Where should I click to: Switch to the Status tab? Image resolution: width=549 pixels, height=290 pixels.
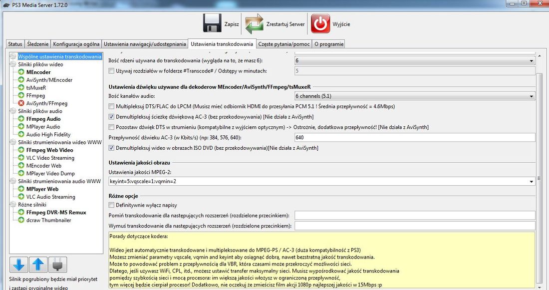pyautogui.click(x=15, y=44)
